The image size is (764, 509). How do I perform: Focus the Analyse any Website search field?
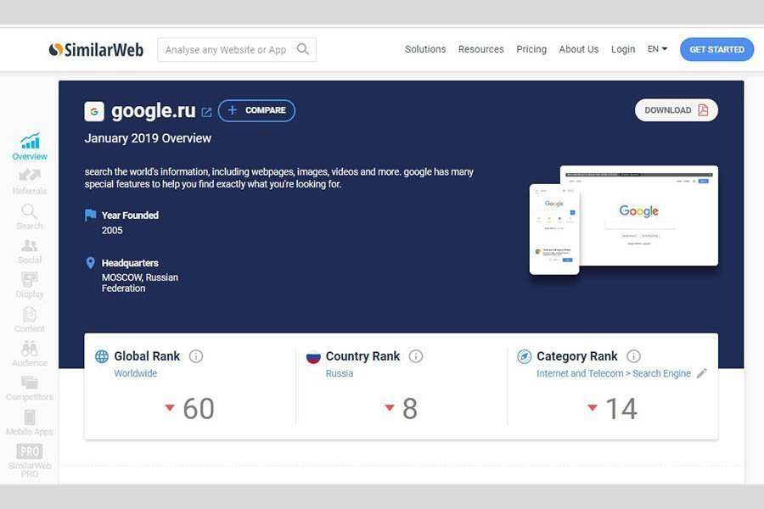point(236,50)
